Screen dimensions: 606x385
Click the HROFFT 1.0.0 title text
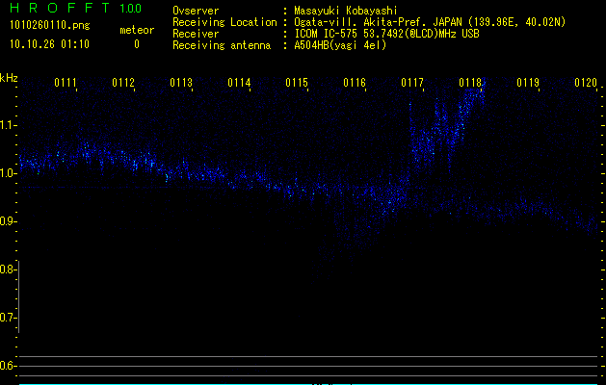[76, 8]
